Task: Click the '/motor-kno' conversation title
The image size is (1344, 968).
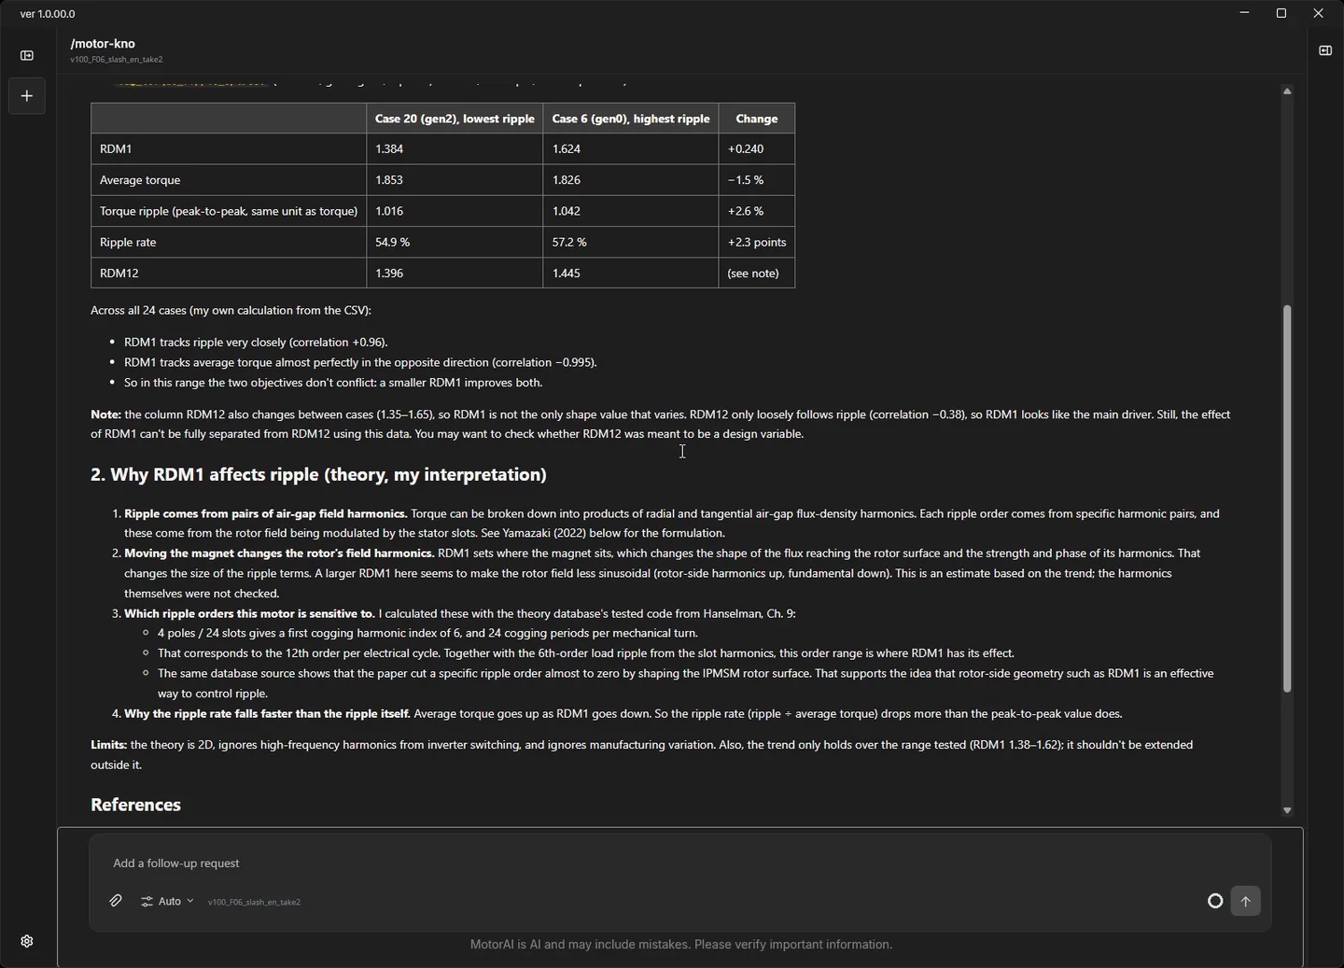Action: click(103, 43)
